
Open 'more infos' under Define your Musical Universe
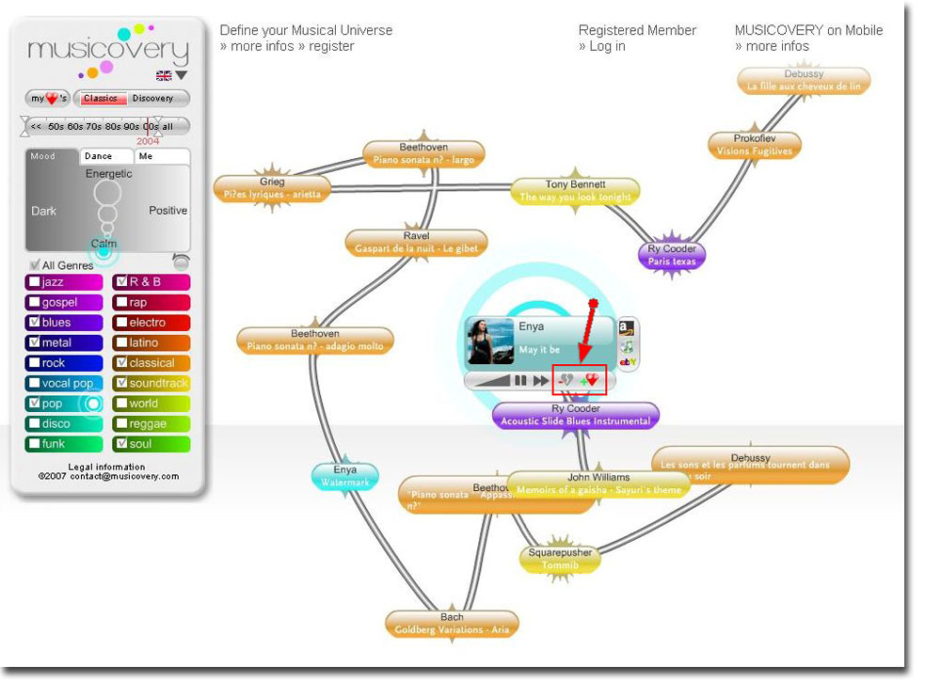tap(257, 46)
